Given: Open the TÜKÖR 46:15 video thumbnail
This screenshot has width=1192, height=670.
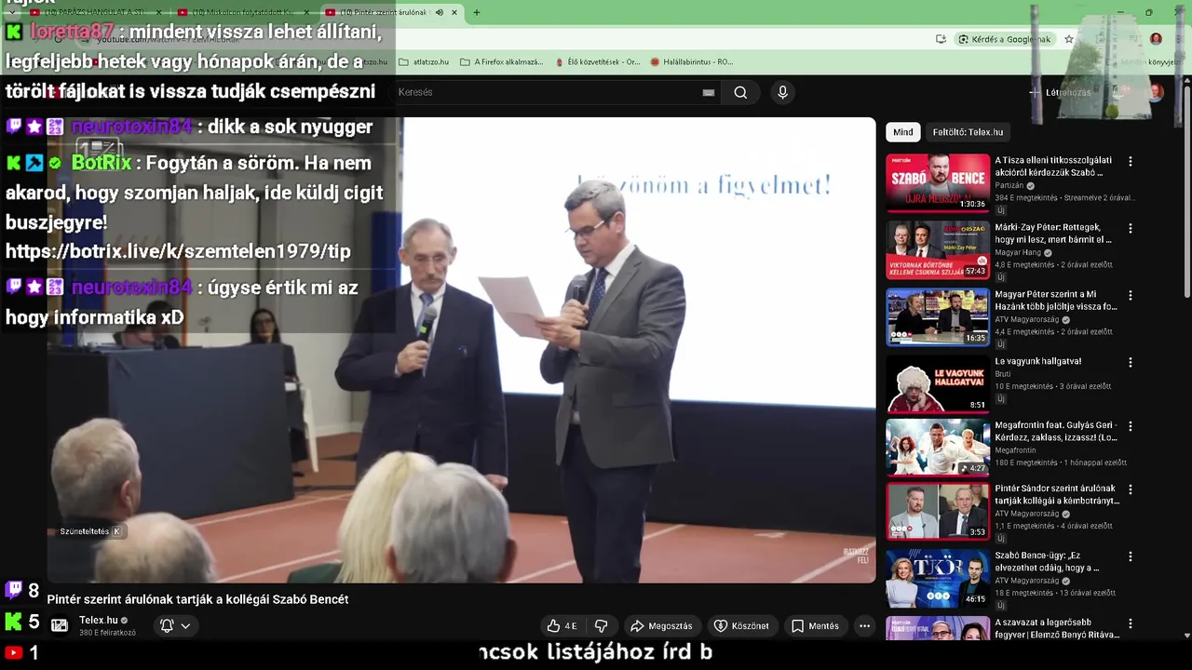Looking at the screenshot, I should click(937, 578).
